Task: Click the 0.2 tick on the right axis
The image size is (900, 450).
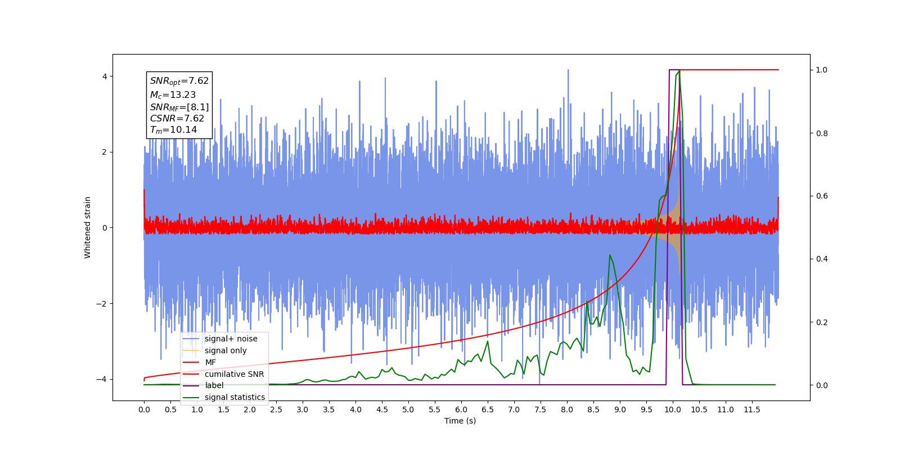Action: click(x=822, y=322)
